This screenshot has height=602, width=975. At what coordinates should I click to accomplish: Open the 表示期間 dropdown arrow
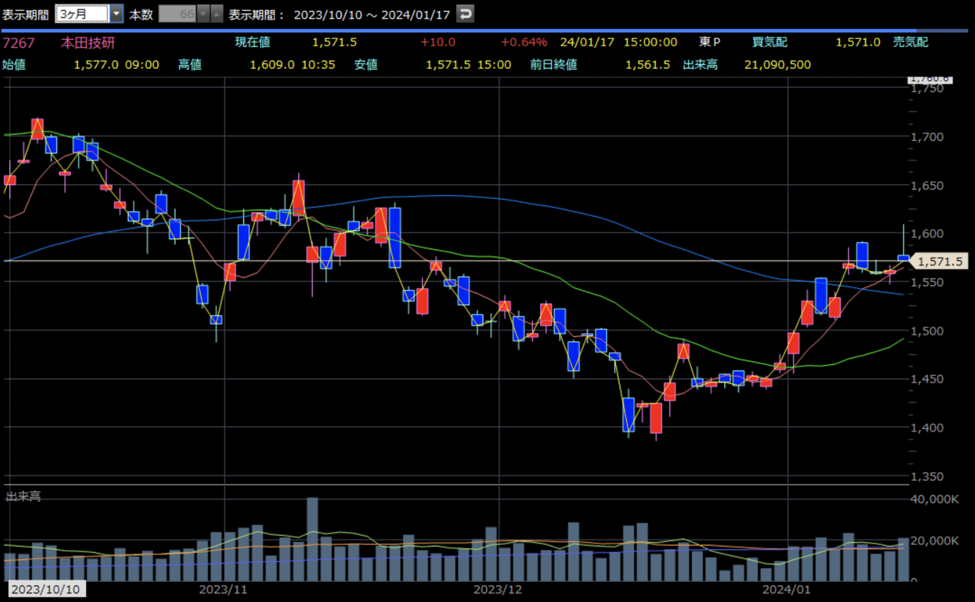(116, 14)
